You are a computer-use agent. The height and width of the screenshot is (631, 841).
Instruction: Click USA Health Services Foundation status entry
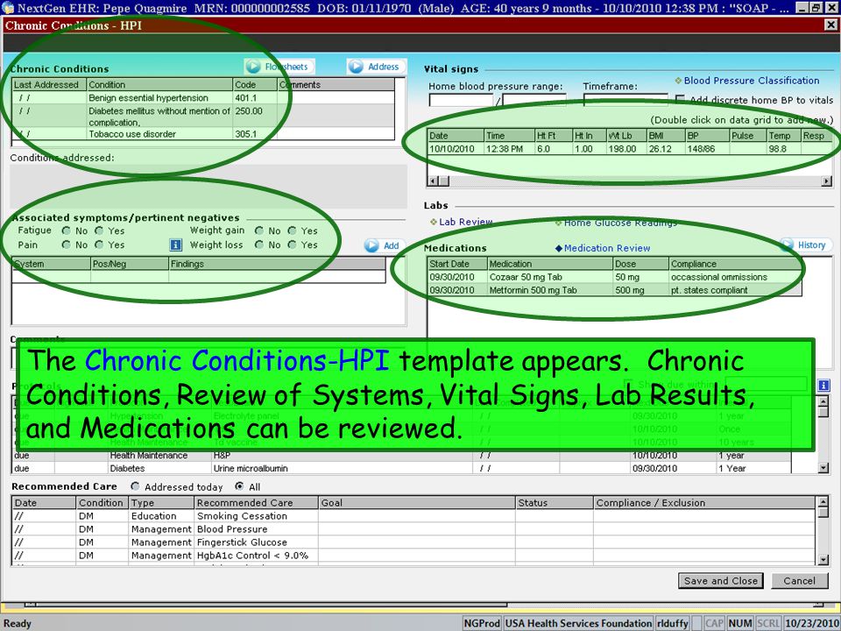(x=578, y=623)
